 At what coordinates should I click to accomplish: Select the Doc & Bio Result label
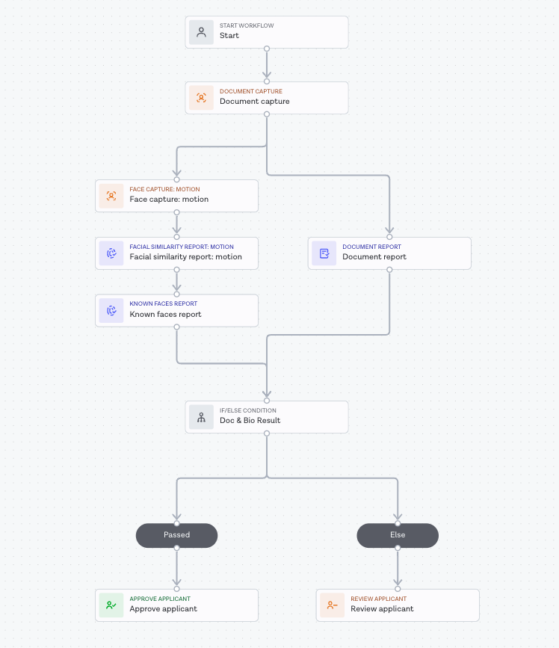[x=250, y=421]
